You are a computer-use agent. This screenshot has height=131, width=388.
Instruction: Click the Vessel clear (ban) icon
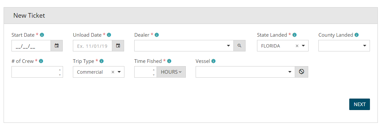[x=301, y=72]
